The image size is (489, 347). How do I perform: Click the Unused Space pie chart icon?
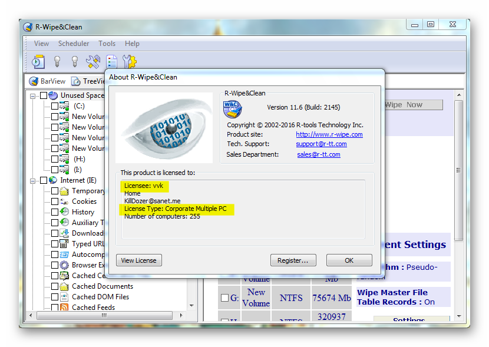tap(54, 95)
